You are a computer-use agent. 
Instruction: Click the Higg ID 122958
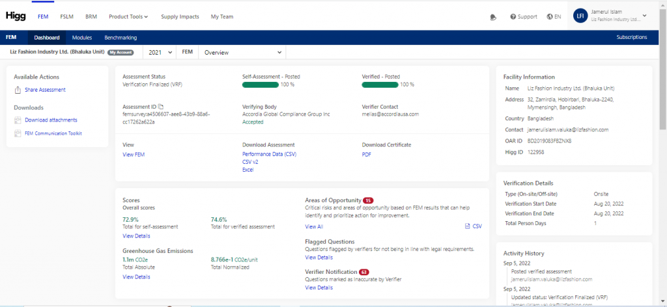pyautogui.click(x=535, y=152)
